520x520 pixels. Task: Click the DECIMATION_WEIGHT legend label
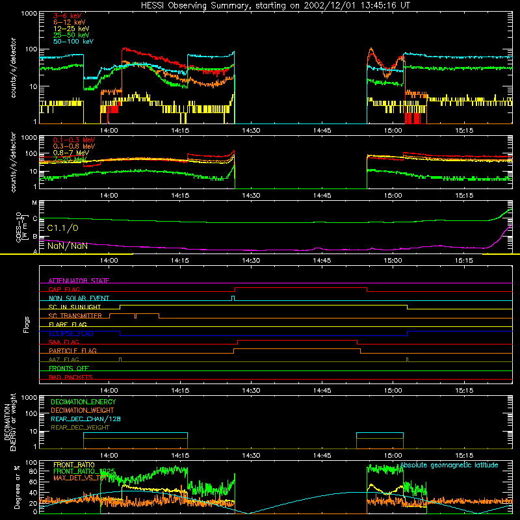point(83,410)
